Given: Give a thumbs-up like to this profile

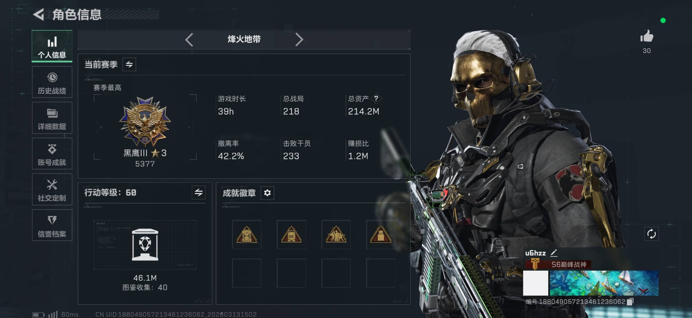Looking at the screenshot, I should 646,36.
